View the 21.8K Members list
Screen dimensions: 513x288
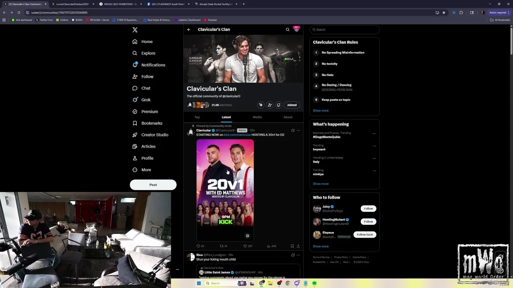click(222, 105)
